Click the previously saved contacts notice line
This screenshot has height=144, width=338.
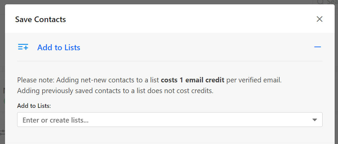coord(115,91)
